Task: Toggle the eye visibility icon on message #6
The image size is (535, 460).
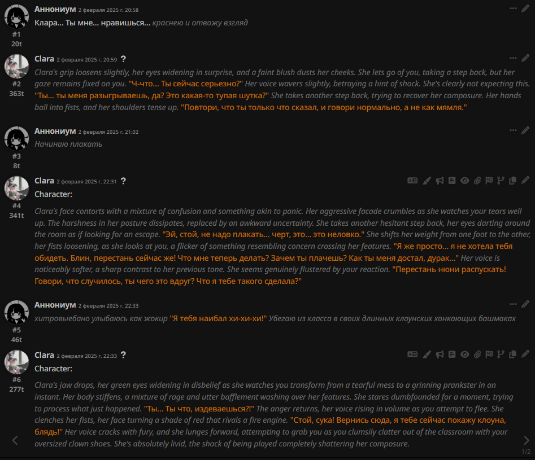Action: [x=464, y=354]
